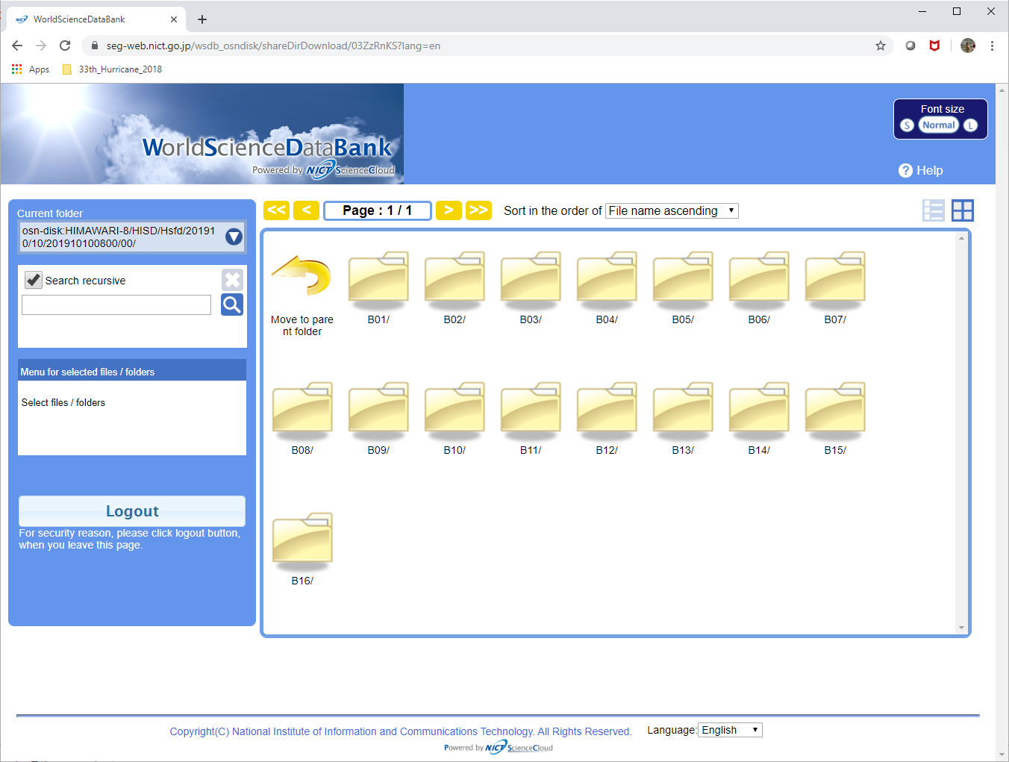Open the Chrome menu (three dots)
The image size is (1009, 762).
[x=992, y=46]
